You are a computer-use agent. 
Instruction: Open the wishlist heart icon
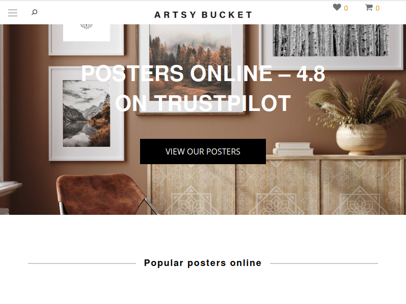[337, 7]
